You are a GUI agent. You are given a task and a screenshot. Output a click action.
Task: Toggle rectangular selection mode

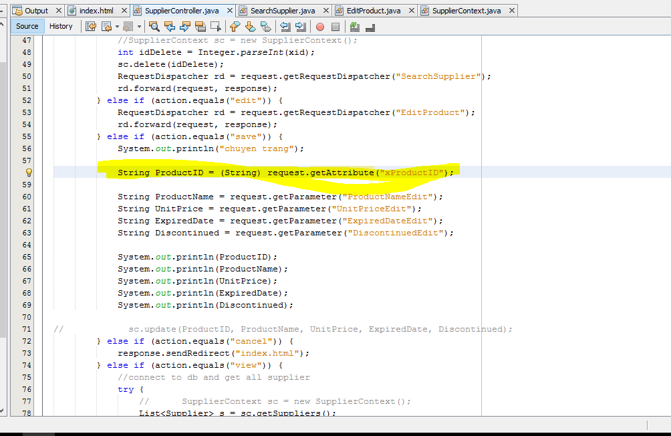pyautogui.click(x=215, y=27)
